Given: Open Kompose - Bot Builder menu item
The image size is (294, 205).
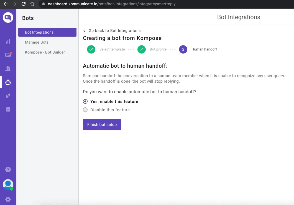Looking at the screenshot, I should tap(45, 52).
